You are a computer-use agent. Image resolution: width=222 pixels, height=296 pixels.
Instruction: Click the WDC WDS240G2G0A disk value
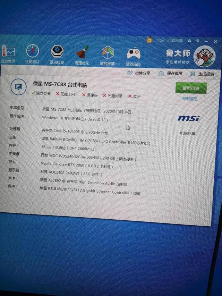click(x=88, y=157)
